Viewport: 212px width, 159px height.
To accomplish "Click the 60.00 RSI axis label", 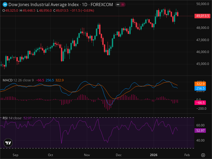I will point(200,125).
